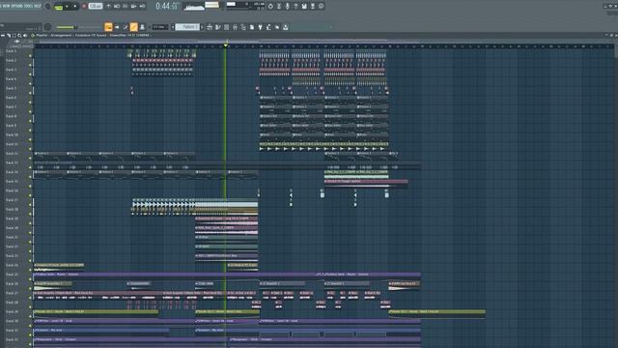This screenshot has width=618, height=348.
Task: Mute Track 10 with its green dot
Action: (x=30, y=139)
